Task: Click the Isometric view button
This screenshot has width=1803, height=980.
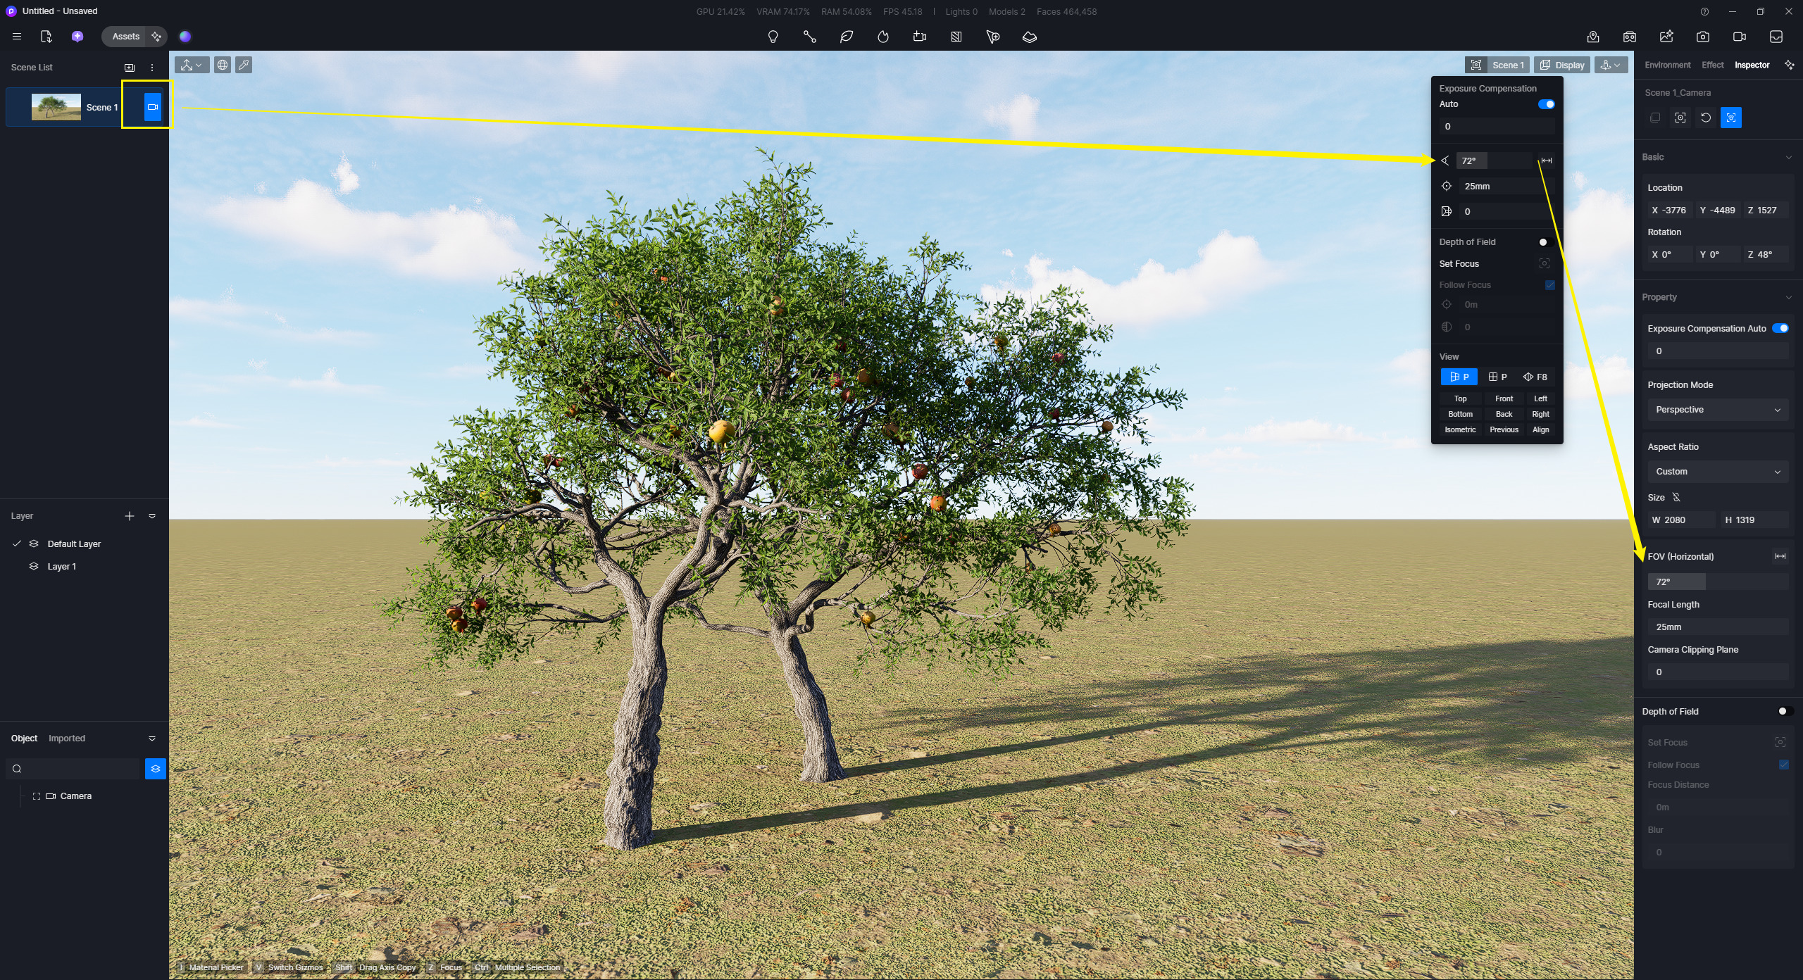Action: click(x=1459, y=429)
